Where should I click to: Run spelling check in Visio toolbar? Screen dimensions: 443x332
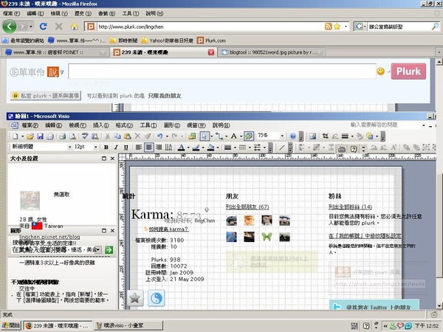coord(85,136)
